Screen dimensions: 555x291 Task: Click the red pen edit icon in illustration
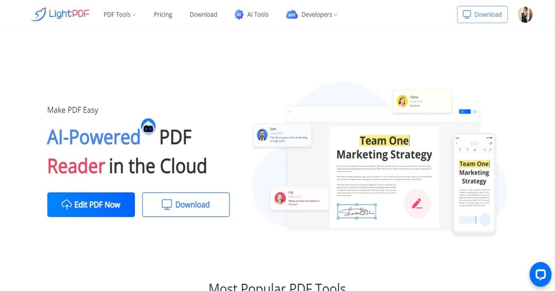(417, 203)
